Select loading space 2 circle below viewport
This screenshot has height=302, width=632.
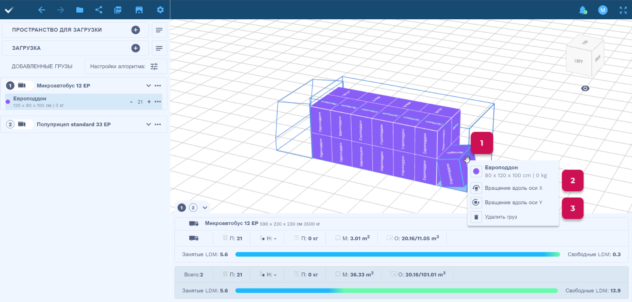[x=193, y=208]
